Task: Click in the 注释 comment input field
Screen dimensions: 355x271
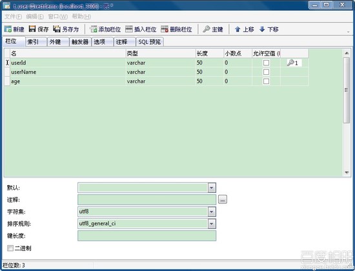Action: click(x=147, y=199)
